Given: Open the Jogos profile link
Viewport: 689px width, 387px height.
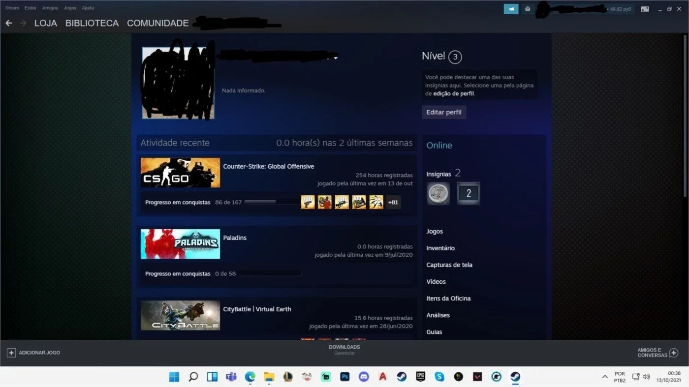Looking at the screenshot, I should pyautogui.click(x=435, y=231).
